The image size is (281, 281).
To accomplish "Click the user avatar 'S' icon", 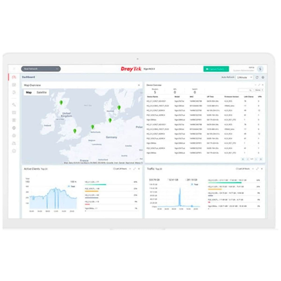I will 260,69.
